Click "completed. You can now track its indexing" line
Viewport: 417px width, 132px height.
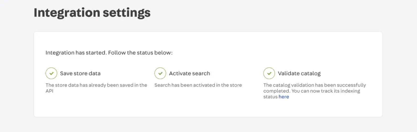[x=312, y=91]
